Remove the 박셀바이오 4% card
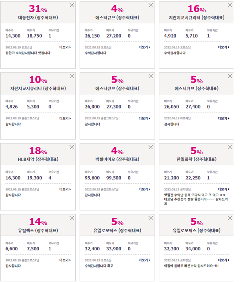The width and height of the screenshot is (242, 282). click(151, 147)
